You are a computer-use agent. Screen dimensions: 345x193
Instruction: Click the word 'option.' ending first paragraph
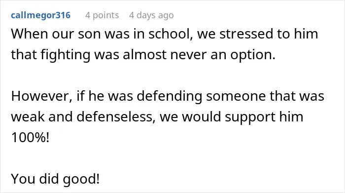[253, 55]
